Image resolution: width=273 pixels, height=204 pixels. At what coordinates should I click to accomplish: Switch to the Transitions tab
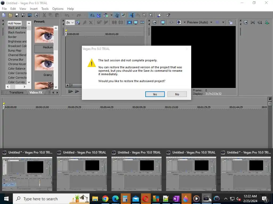(16, 92)
